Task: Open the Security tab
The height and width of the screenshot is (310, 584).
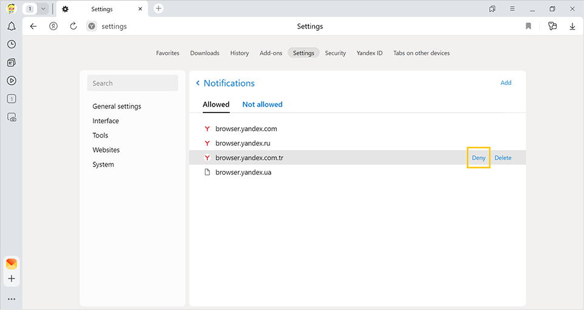Action: click(335, 53)
